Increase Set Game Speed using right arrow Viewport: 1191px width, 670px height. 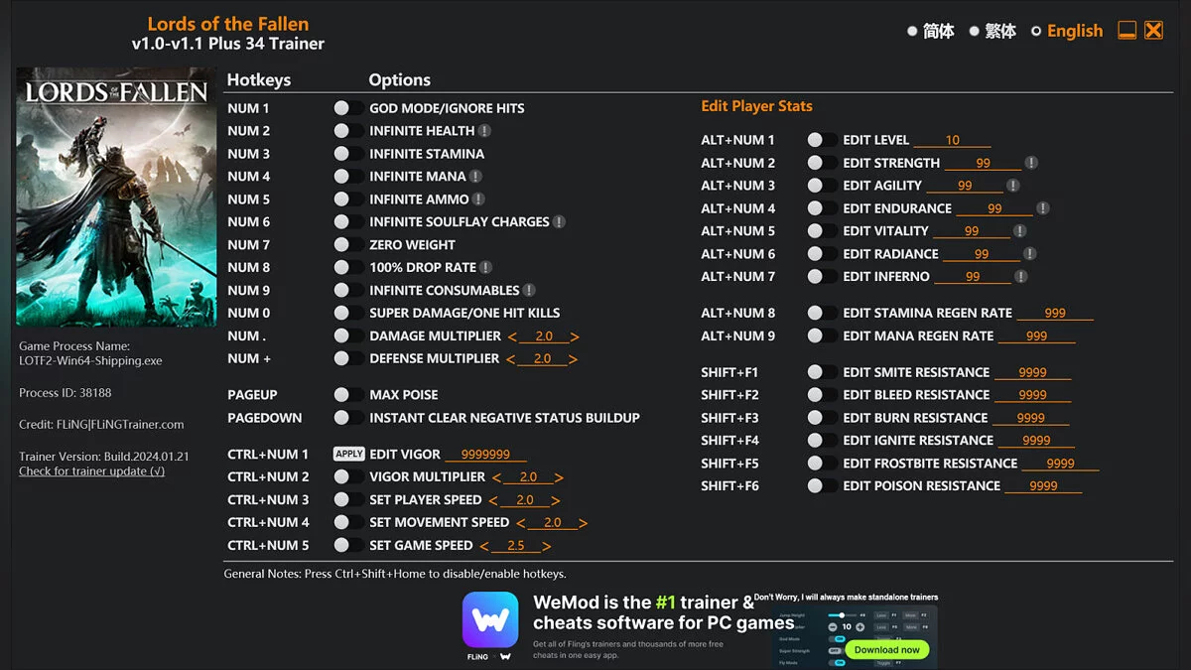pos(547,546)
